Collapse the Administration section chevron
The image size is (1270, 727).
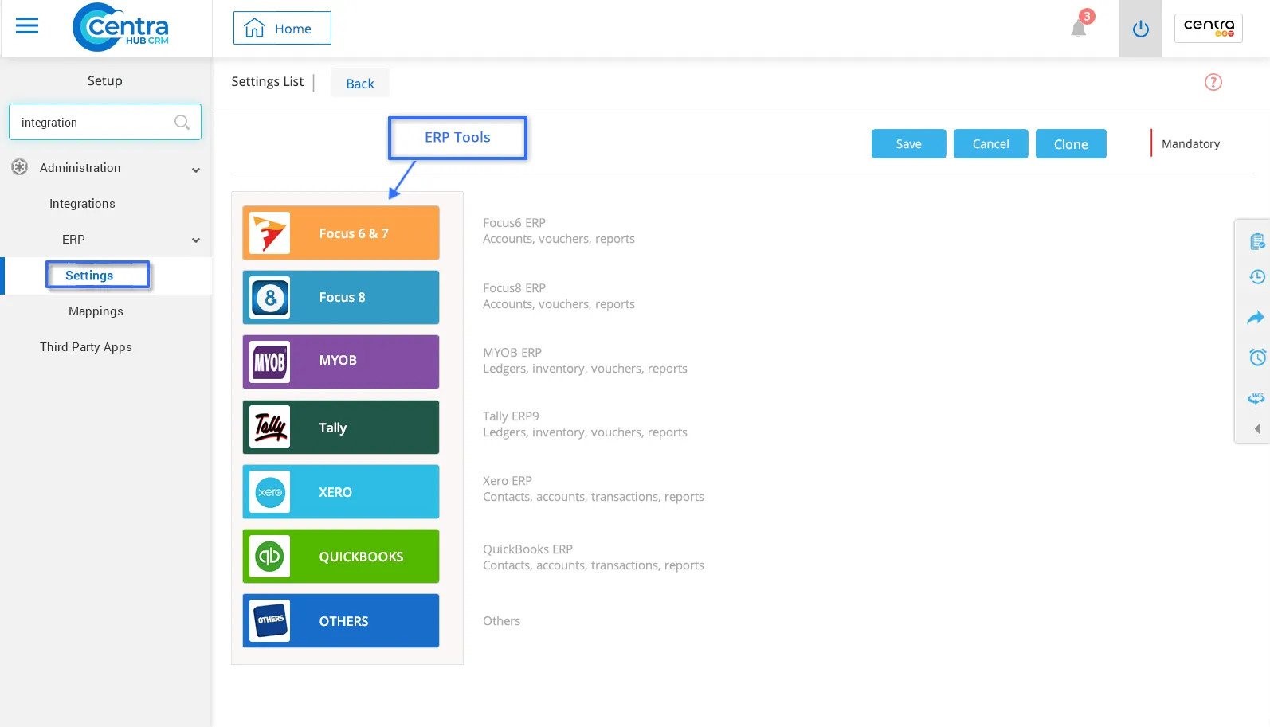[196, 170]
